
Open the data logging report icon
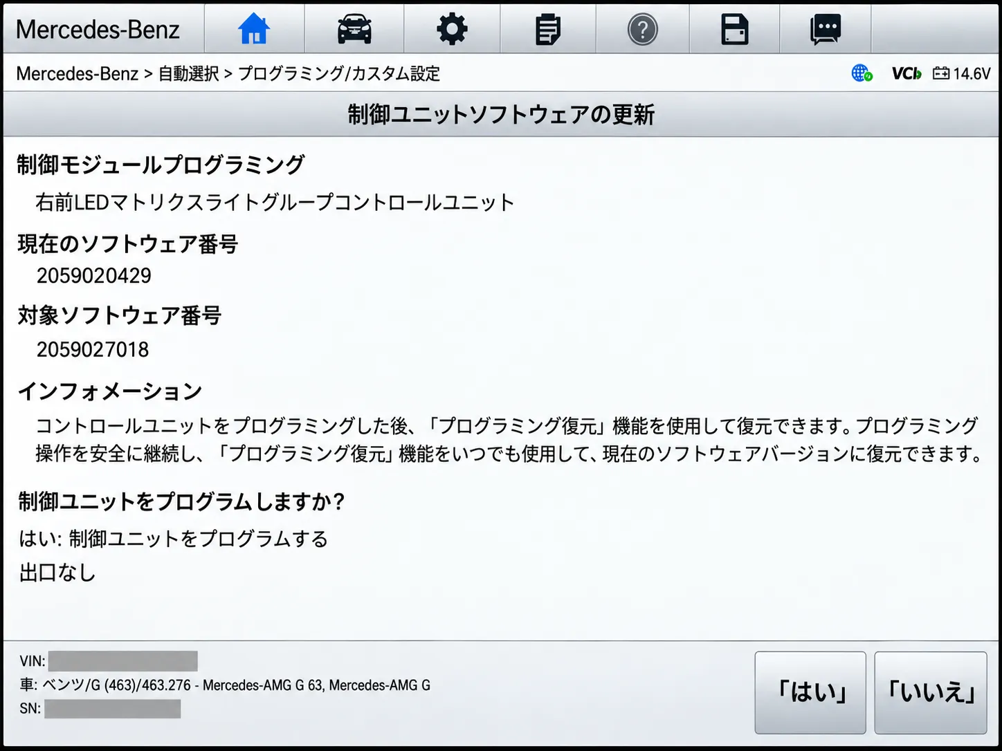(x=548, y=30)
